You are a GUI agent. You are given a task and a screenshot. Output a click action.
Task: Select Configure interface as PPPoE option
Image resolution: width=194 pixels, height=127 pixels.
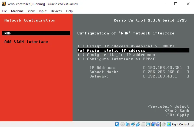coord(116,59)
